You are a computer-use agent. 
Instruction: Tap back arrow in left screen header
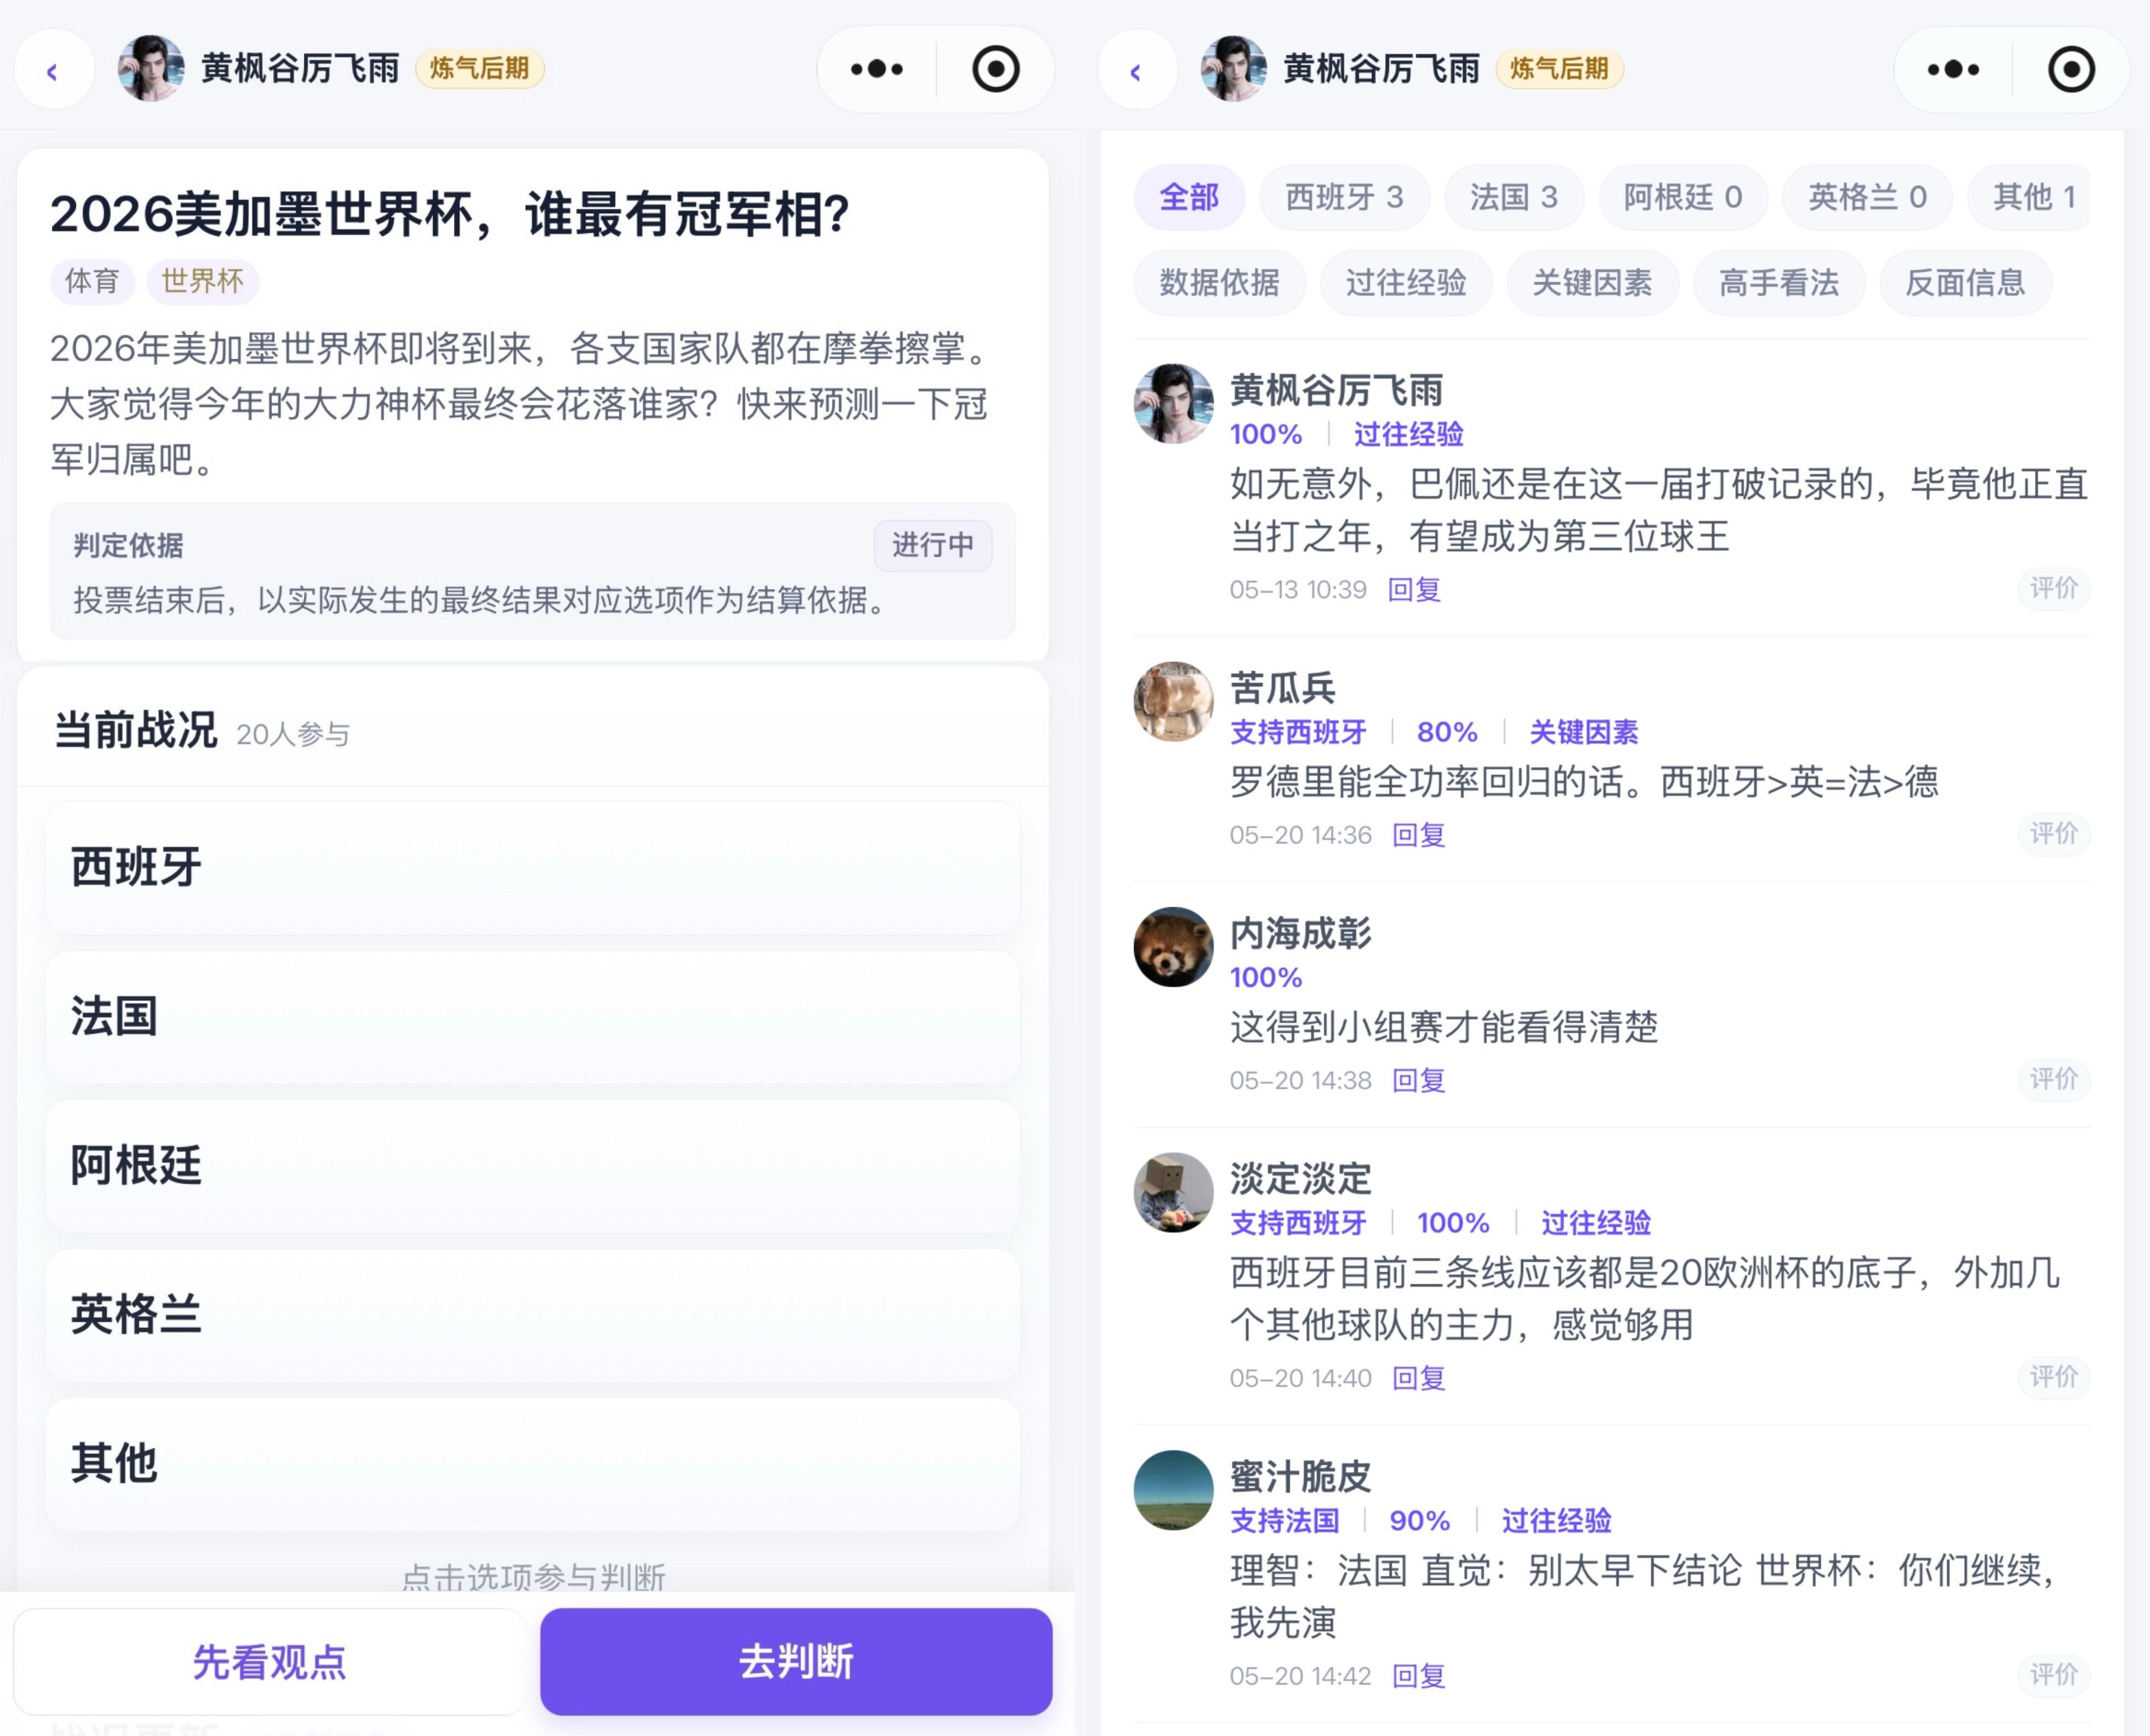pyautogui.click(x=53, y=70)
